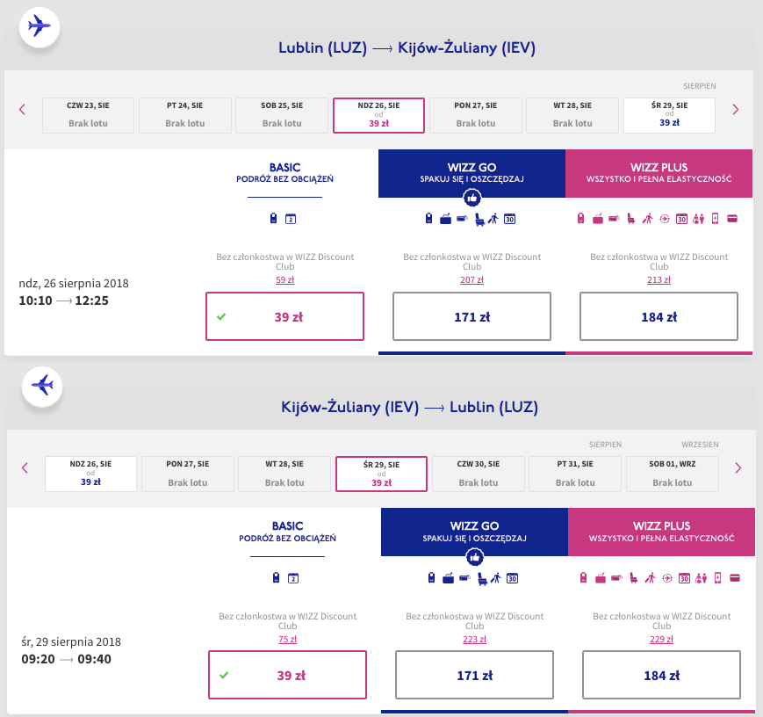Click outbound WIZZ PLUS seat icon
763x717 pixels.
631,219
